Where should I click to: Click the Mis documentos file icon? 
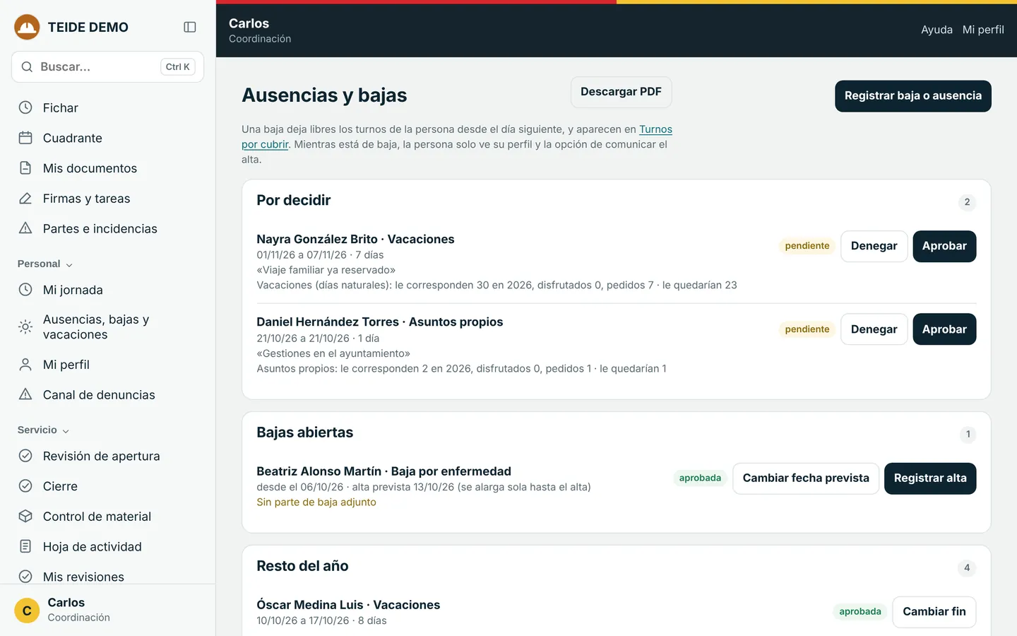pos(25,168)
